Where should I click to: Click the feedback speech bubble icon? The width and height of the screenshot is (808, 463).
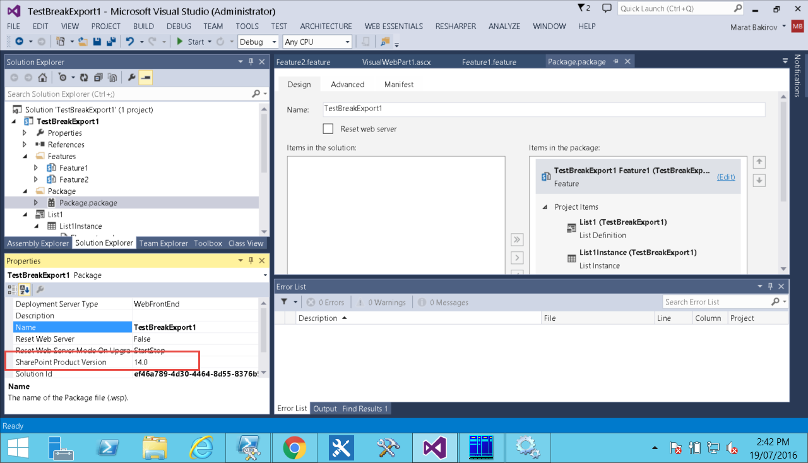click(x=607, y=8)
